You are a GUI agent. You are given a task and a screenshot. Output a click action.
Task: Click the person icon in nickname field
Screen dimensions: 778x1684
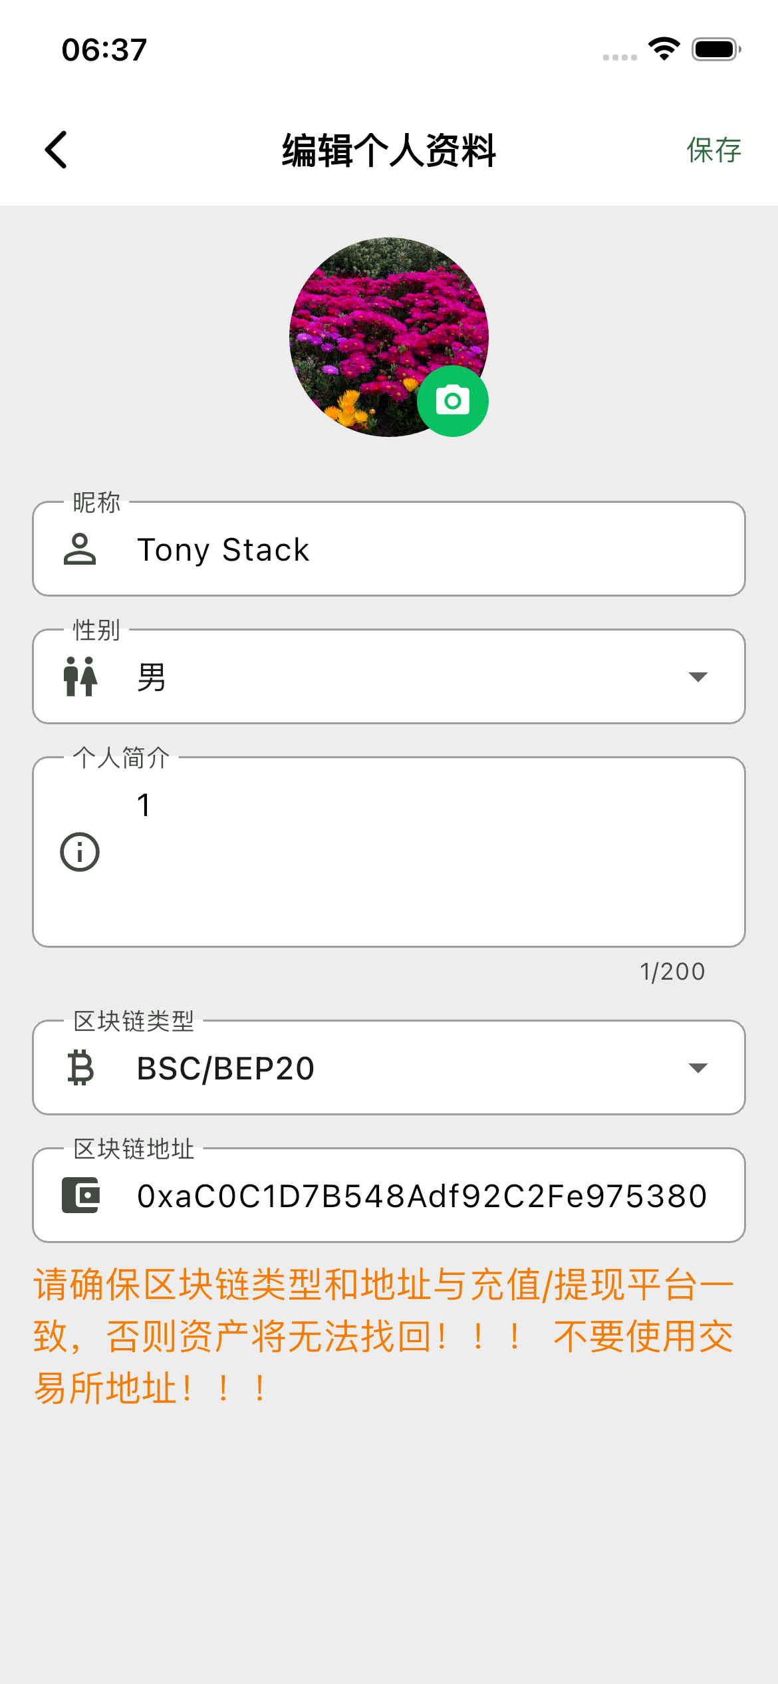80,549
